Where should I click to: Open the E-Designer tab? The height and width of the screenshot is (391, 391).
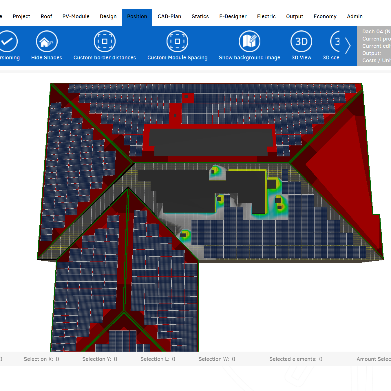point(233,17)
